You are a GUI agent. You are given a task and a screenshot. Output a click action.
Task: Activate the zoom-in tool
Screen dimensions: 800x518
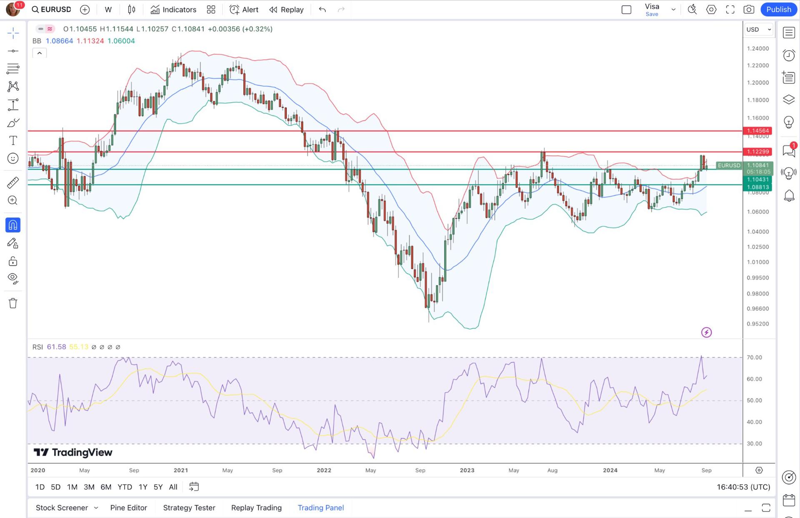click(x=12, y=200)
